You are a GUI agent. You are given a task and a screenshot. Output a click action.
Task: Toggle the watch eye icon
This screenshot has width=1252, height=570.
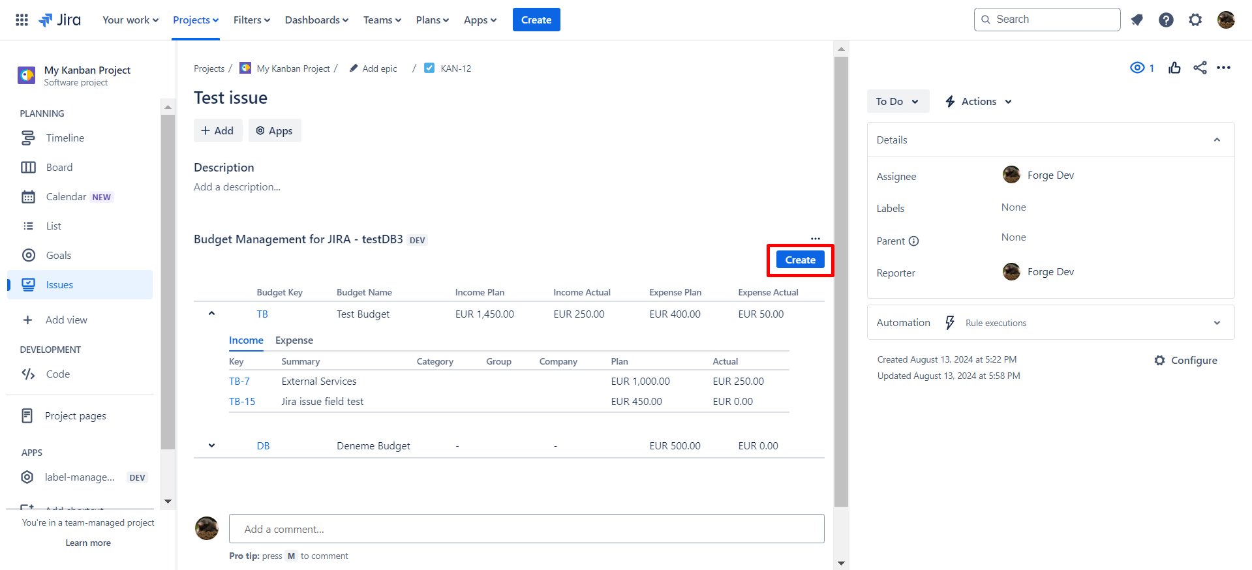click(x=1137, y=68)
